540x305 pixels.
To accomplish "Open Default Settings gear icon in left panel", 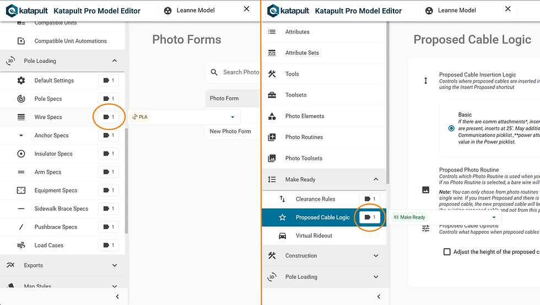I will pos(21,81).
